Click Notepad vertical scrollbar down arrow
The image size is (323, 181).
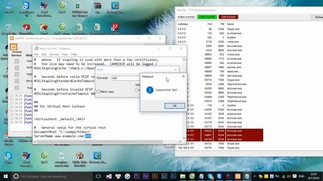[x=184, y=138]
